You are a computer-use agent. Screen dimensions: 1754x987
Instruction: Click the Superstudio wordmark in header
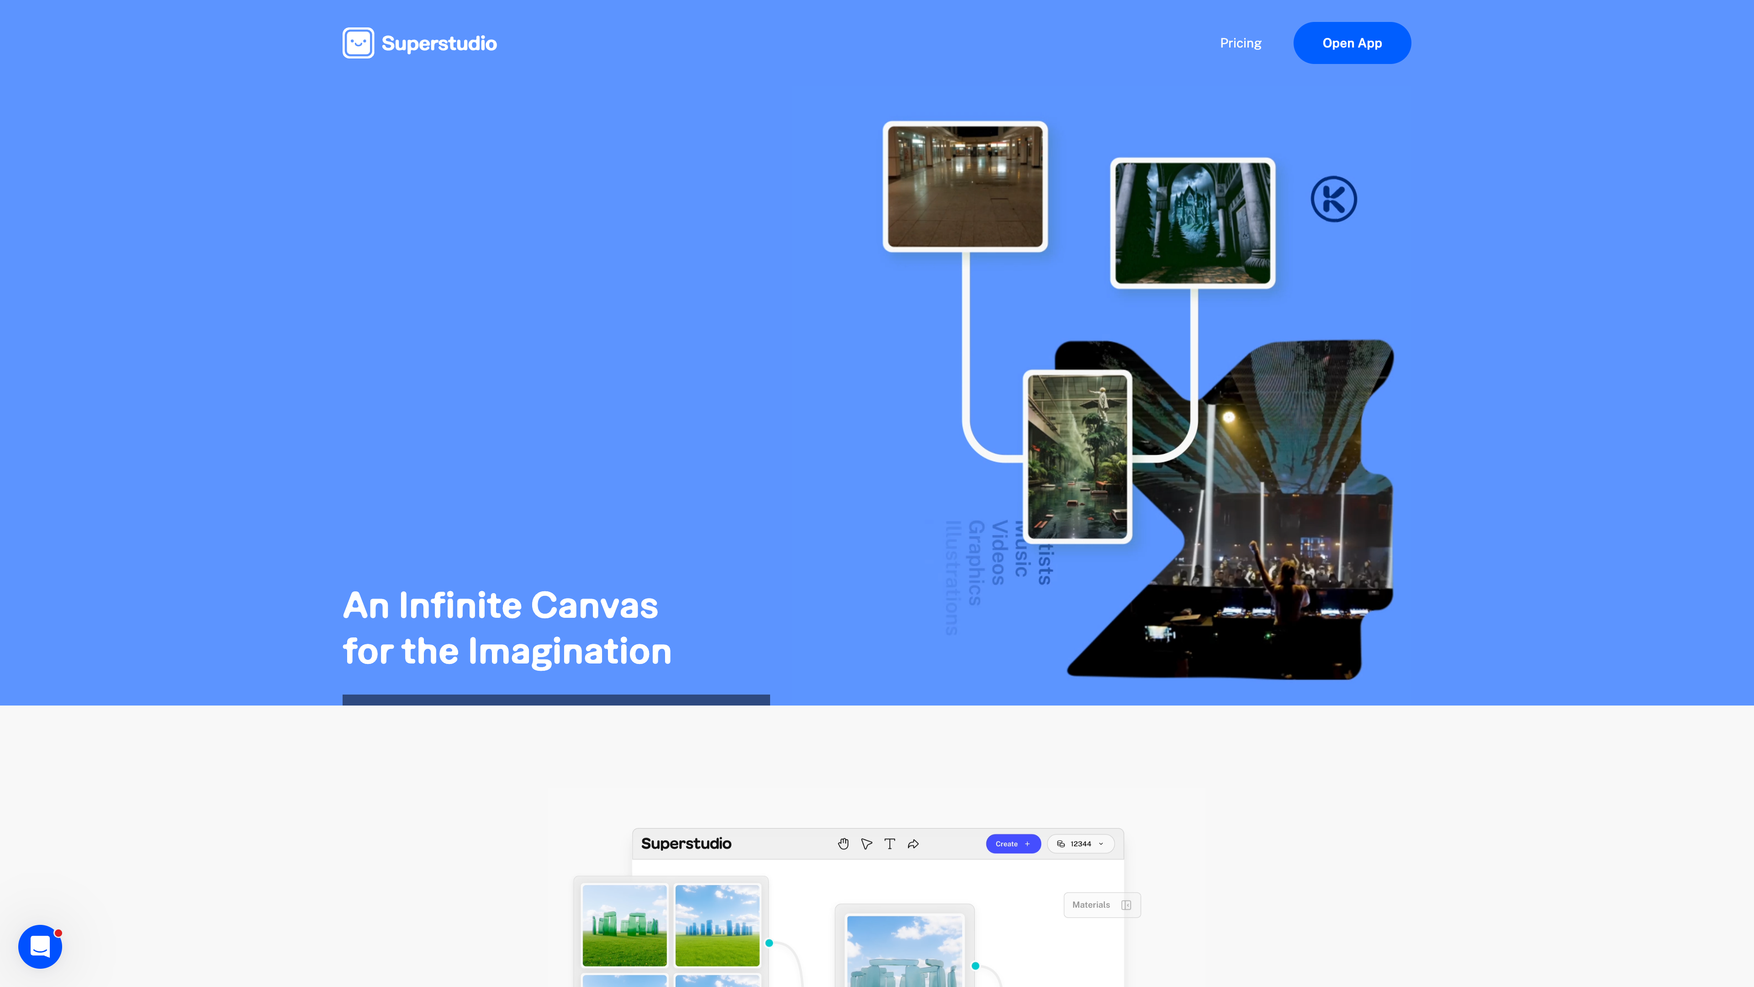(x=439, y=43)
